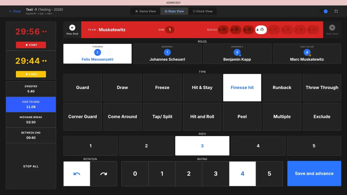Choose Runback shot type
The image size is (347, 195).
(282, 88)
